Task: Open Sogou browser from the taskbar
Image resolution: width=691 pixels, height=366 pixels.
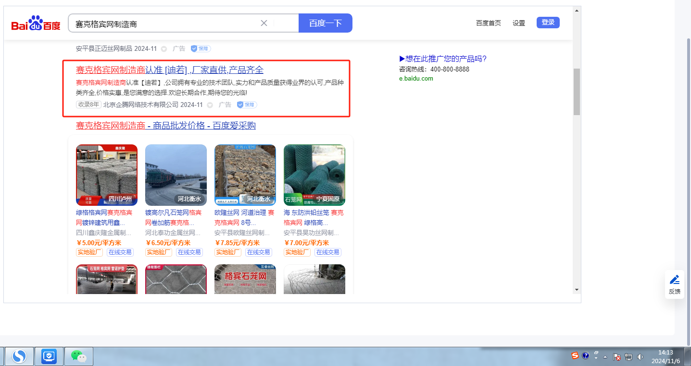Action: click(x=19, y=356)
